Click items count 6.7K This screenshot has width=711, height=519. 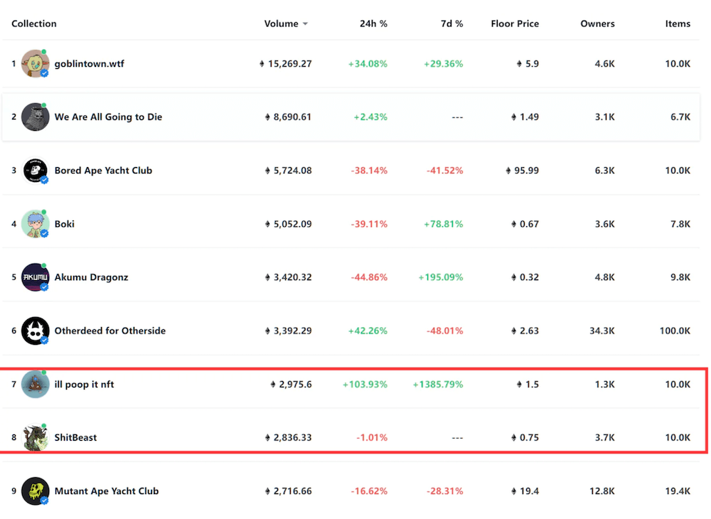tap(680, 117)
